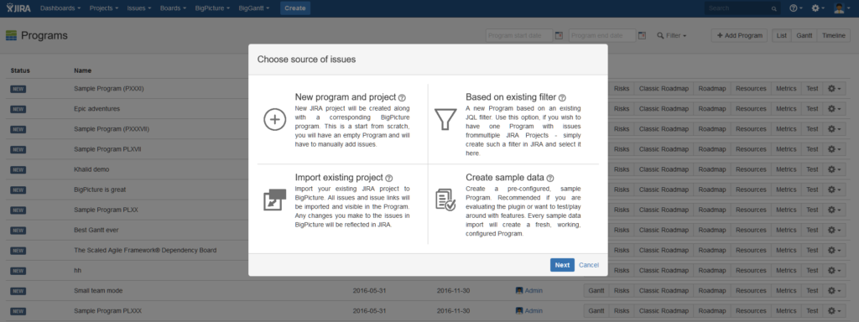The image size is (859, 322).
Task: Select the Import existing project heading
Action: 339,178
